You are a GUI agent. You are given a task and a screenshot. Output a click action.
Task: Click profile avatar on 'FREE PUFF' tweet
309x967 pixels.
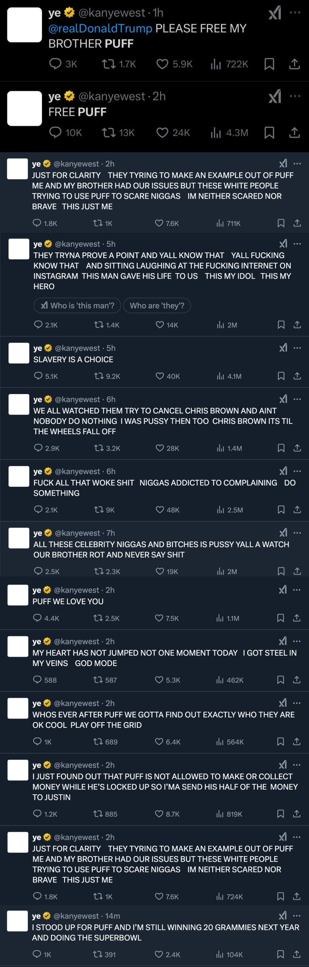[x=25, y=109]
